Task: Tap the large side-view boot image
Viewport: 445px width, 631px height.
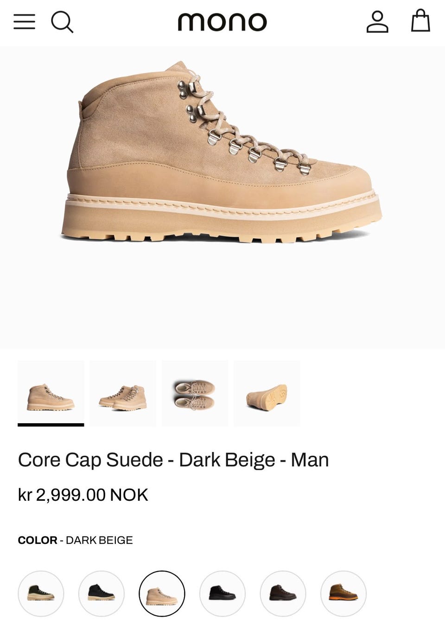Action: click(222, 152)
